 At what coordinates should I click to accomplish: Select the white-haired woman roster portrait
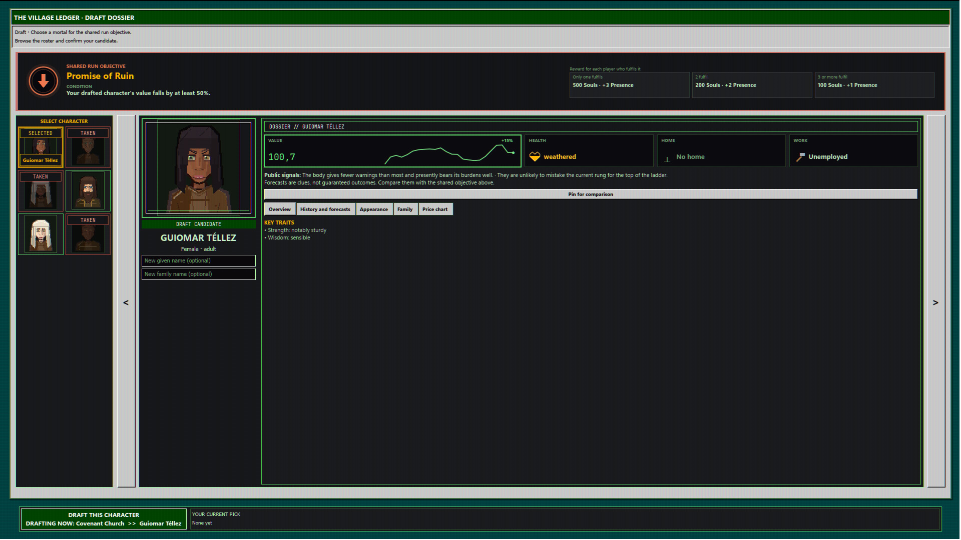coord(41,234)
